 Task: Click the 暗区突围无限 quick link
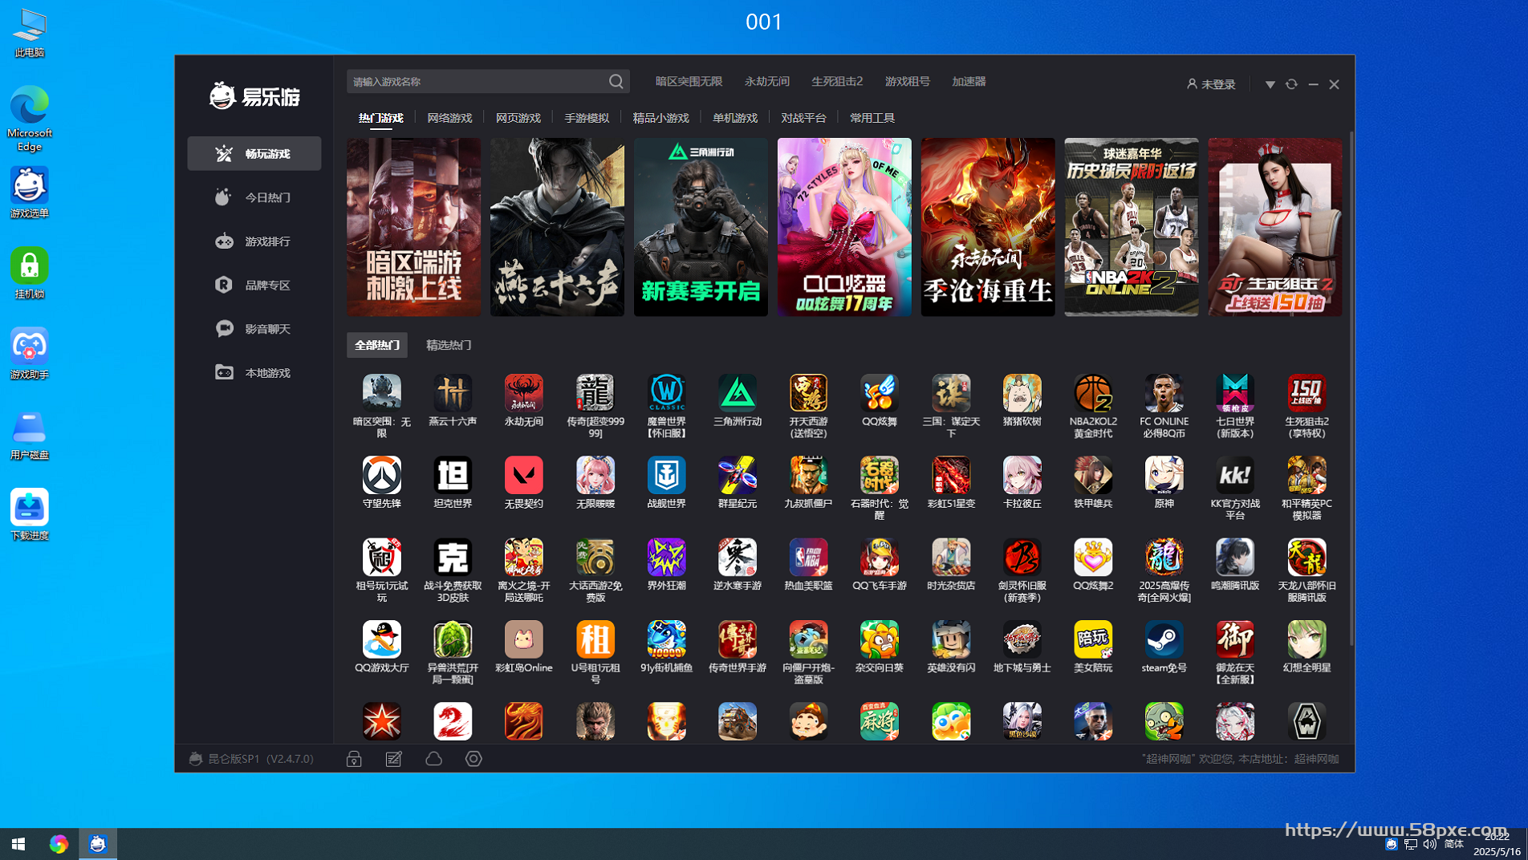pyautogui.click(x=689, y=81)
